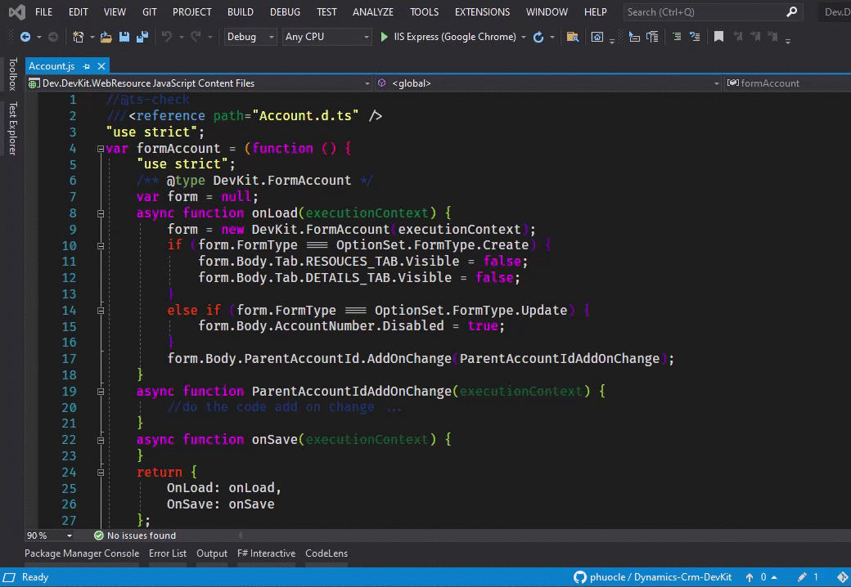Click the Open File folder icon
This screenshot has height=587, width=851.
coord(106,37)
